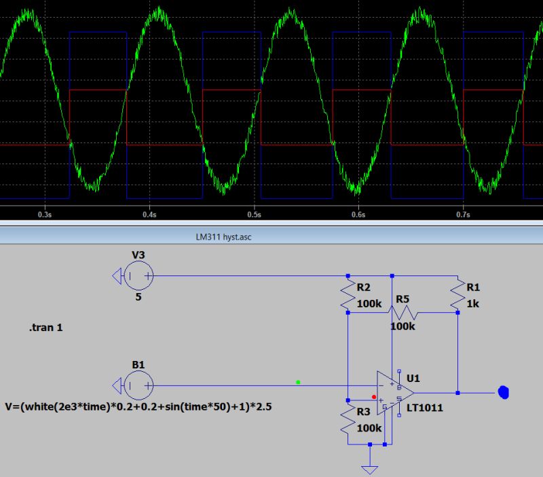Click the ground symbol below R3
The width and height of the screenshot is (543, 477).
coord(370,467)
